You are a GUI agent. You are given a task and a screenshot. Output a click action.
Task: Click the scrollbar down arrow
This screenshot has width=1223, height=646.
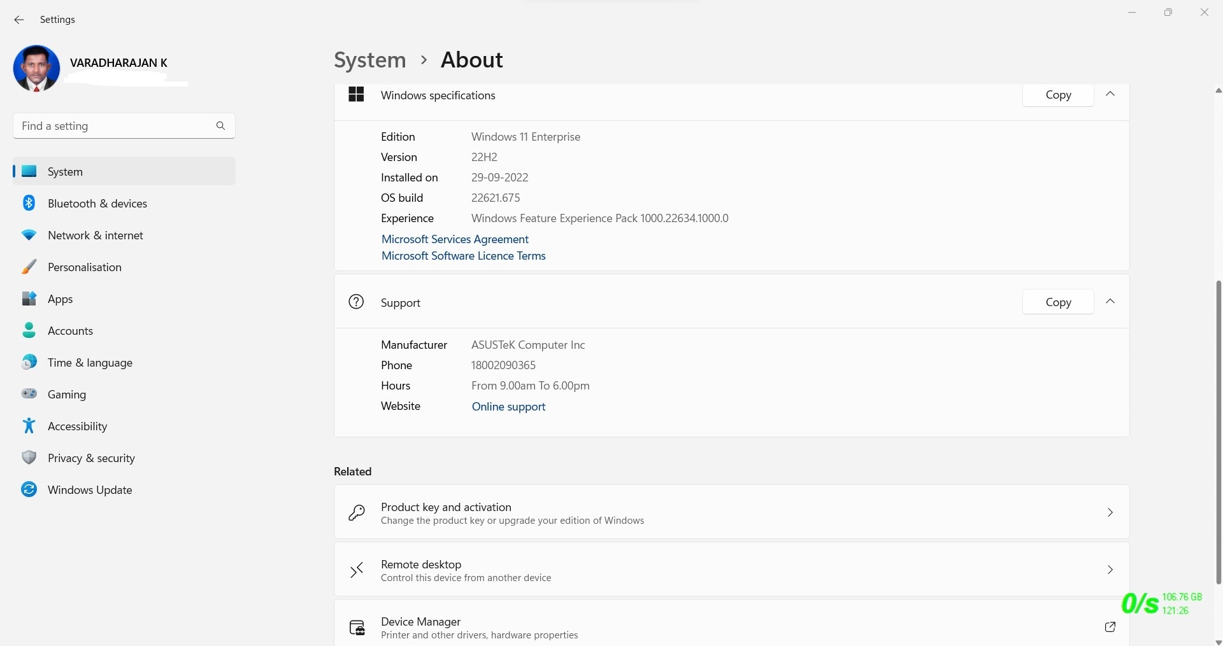(1219, 642)
